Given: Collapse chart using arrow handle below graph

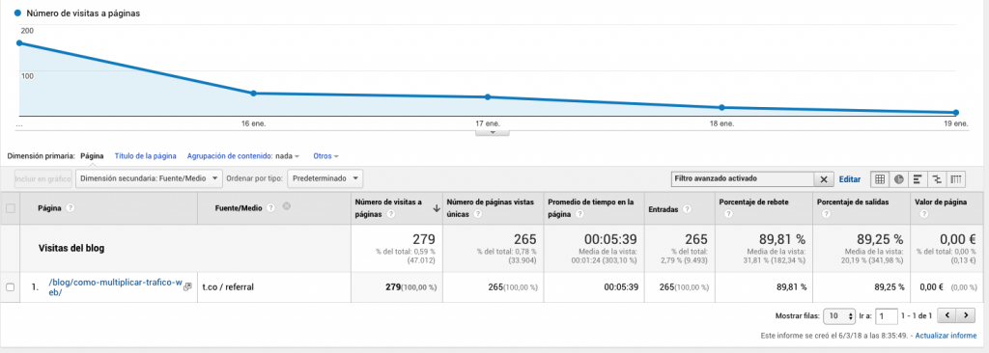Looking at the screenshot, I should (492, 132).
